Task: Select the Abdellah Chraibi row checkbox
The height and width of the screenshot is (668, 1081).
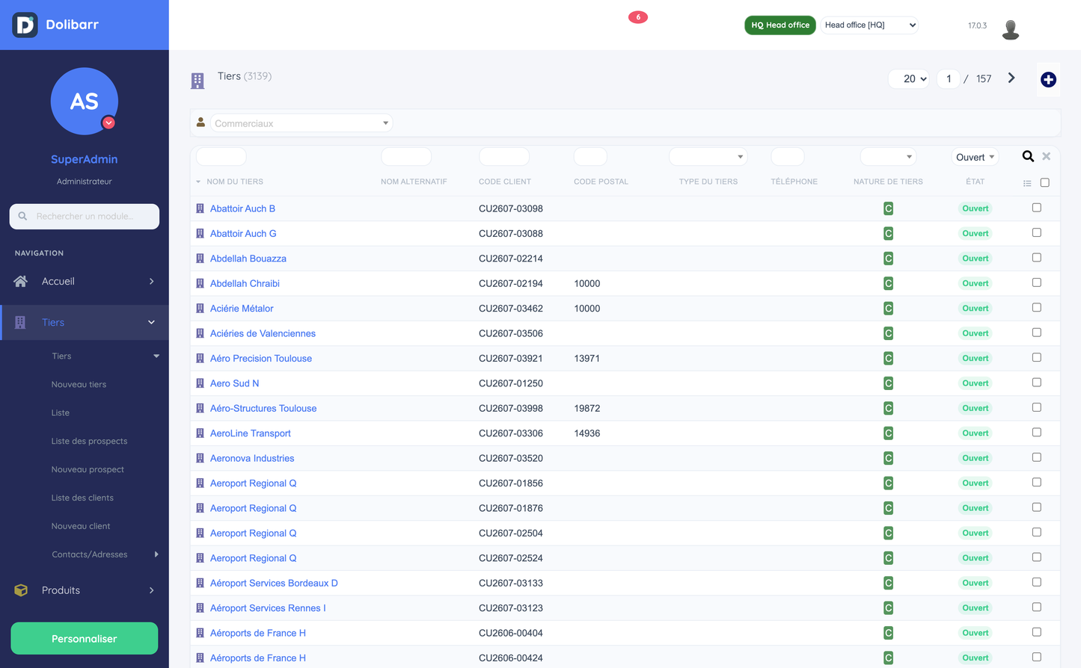Action: (x=1037, y=282)
